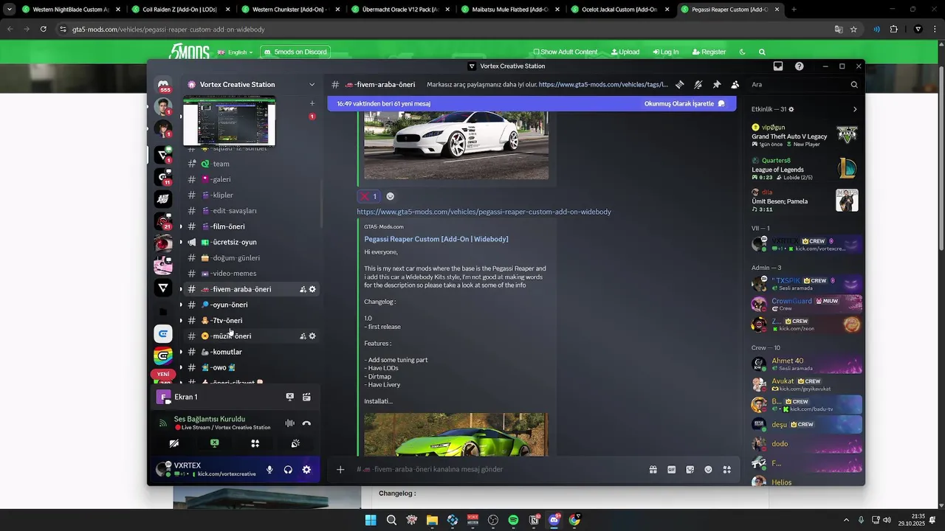
Task: Open sticker picker in message bar
Action: [x=690, y=469]
